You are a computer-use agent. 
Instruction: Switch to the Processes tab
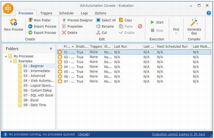pyautogui.click(x=26, y=13)
